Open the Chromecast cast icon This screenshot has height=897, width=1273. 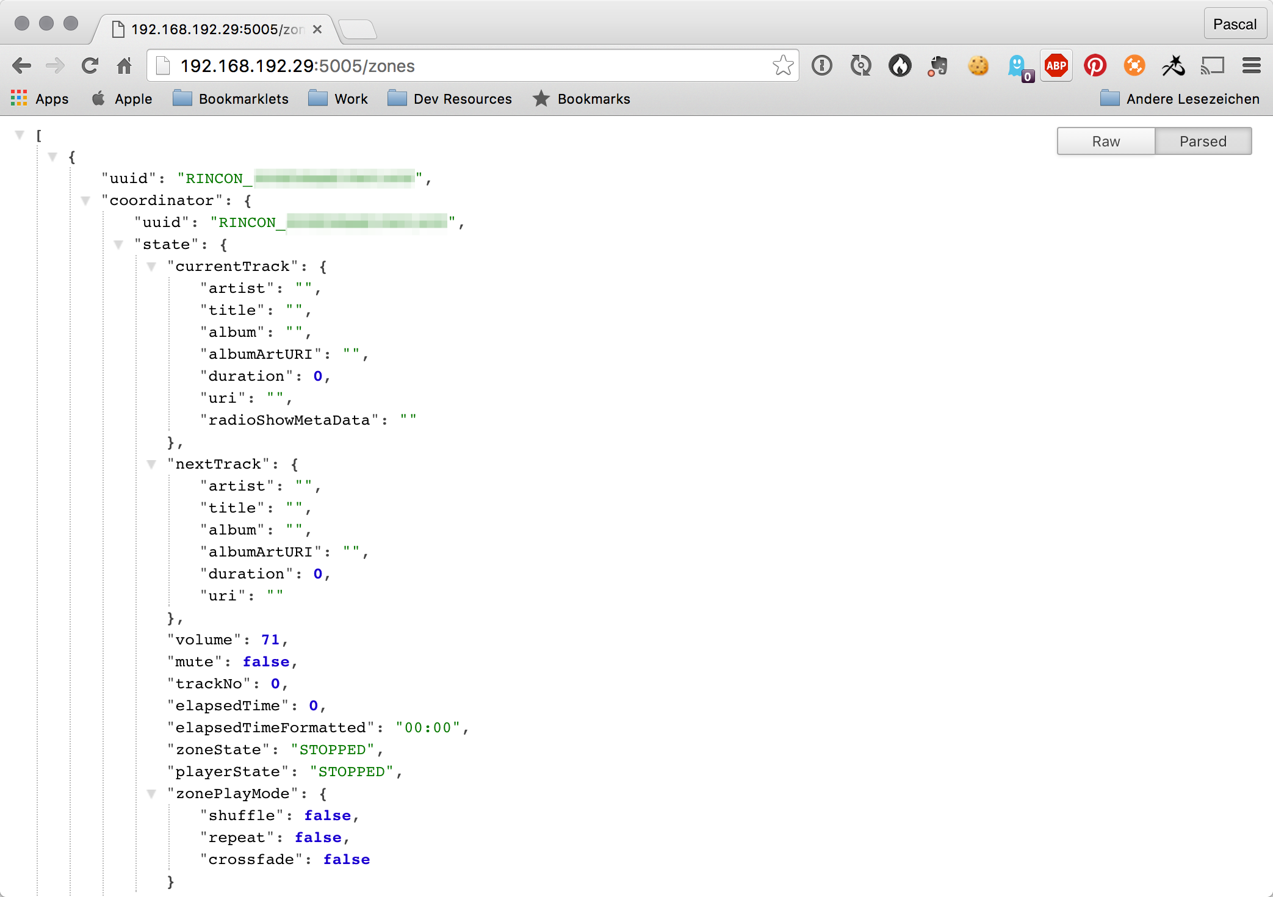pos(1212,65)
